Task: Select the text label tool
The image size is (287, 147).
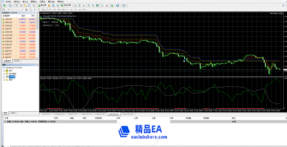Action: [39, 9]
